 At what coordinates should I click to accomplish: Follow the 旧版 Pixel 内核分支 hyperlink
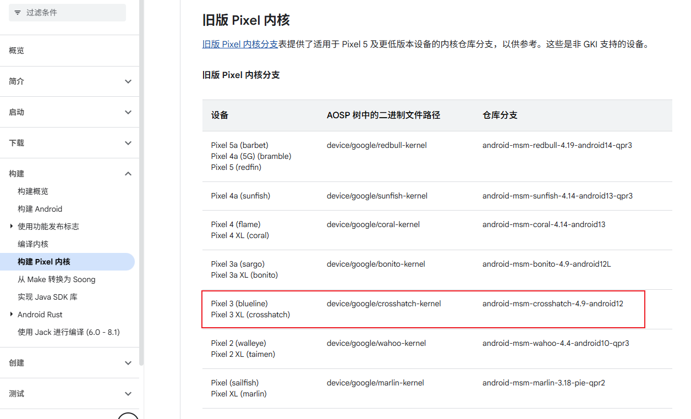coord(240,44)
